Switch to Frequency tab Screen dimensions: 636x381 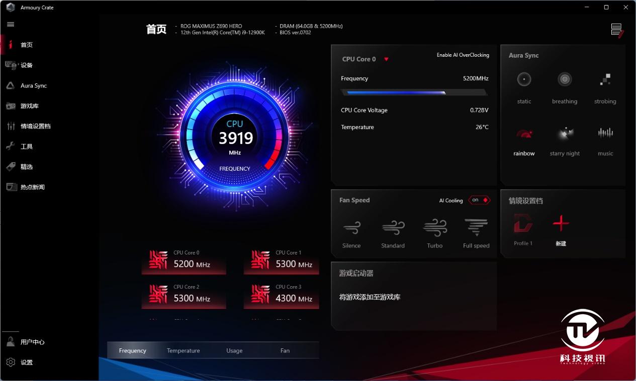pyautogui.click(x=133, y=350)
